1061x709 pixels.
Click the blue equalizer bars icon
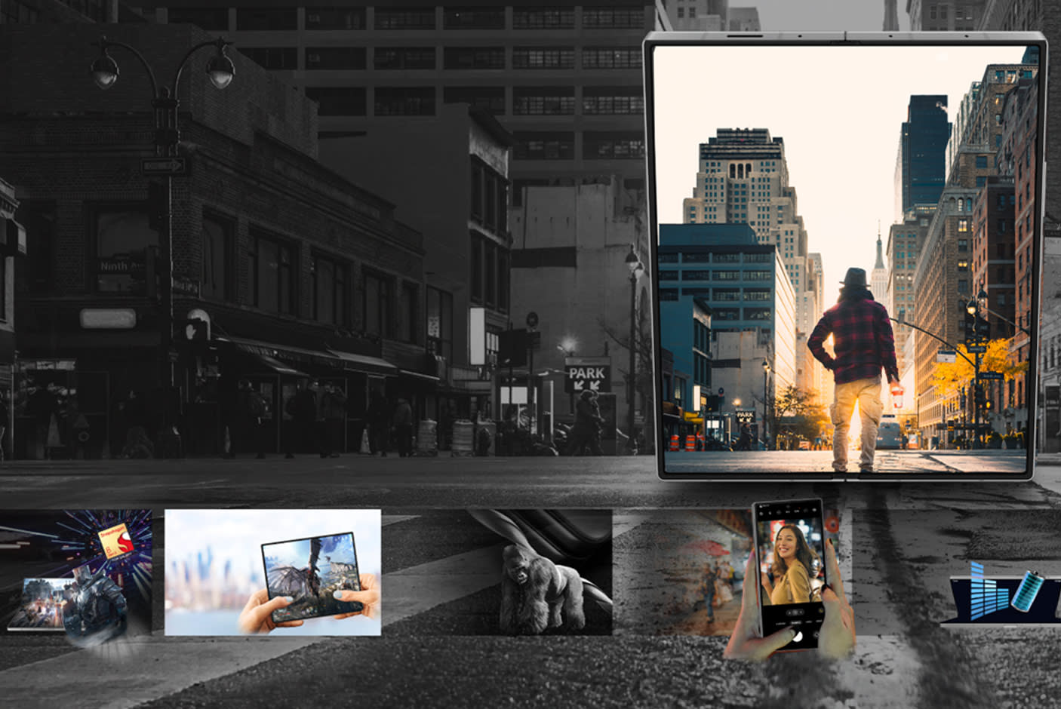click(x=987, y=591)
